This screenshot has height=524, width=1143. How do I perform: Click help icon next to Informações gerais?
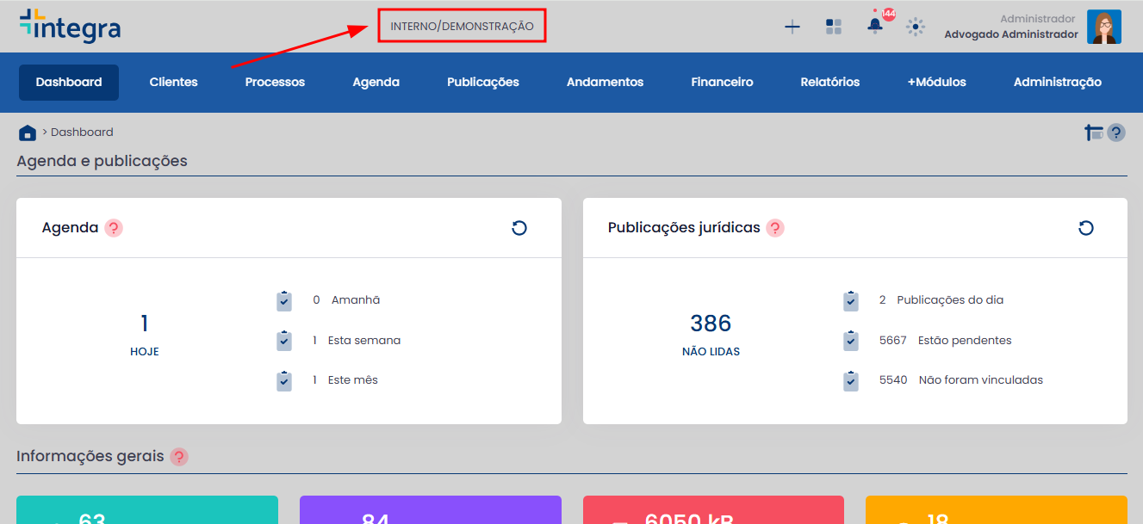tap(179, 457)
